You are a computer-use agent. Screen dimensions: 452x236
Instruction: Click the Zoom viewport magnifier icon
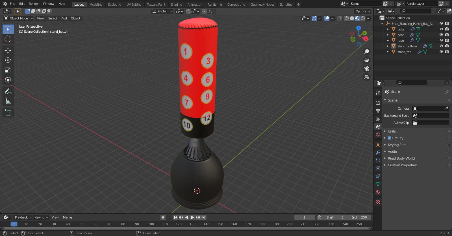point(367,52)
